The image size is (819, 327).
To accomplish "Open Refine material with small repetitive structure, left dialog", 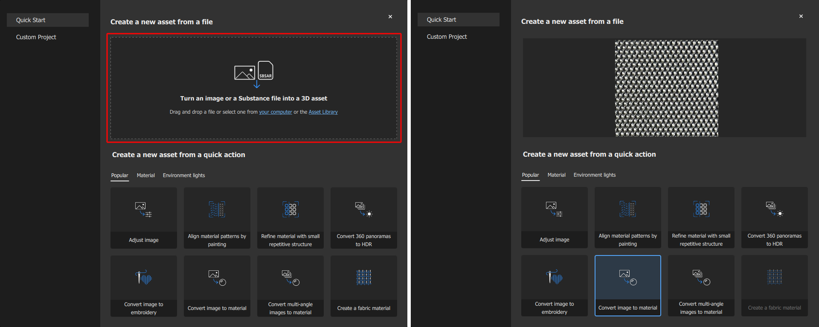I will click(290, 218).
